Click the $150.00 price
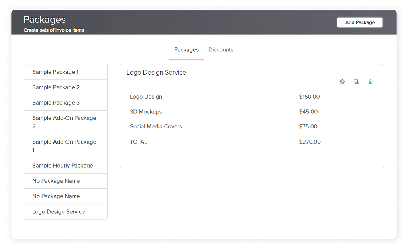Image resolution: width=408 pixels, height=249 pixels. point(309,97)
